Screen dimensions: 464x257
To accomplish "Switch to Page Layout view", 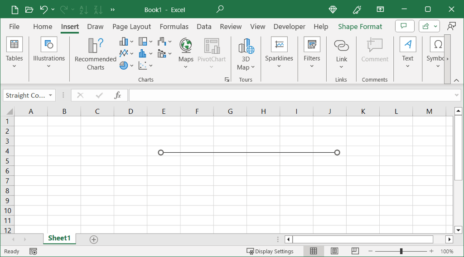I will [x=334, y=251].
